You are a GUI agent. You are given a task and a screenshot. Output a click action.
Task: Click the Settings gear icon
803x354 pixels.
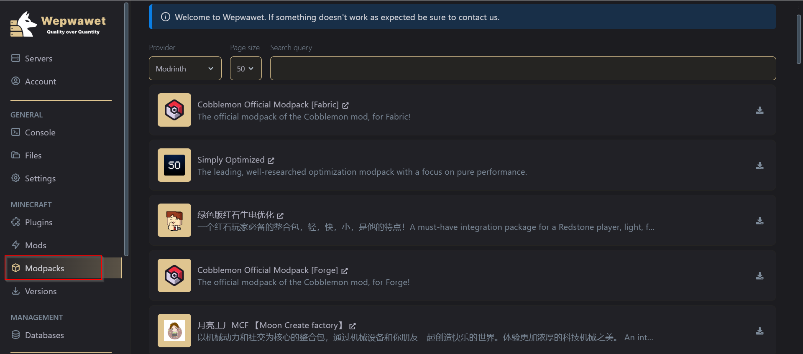click(x=15, y=178)
